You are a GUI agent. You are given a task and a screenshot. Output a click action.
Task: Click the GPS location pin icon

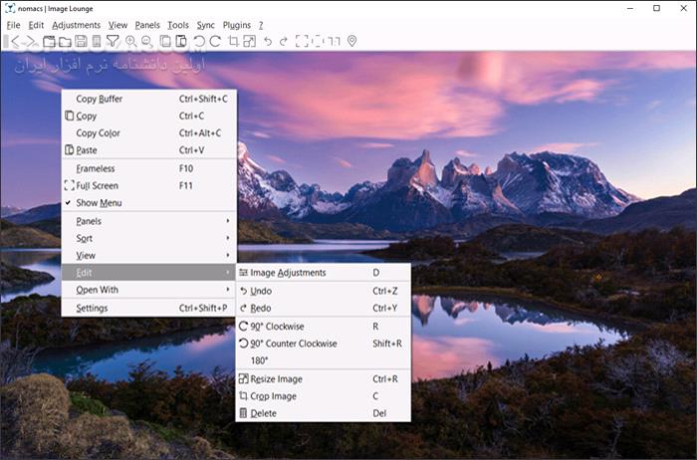tap(351, 41)
